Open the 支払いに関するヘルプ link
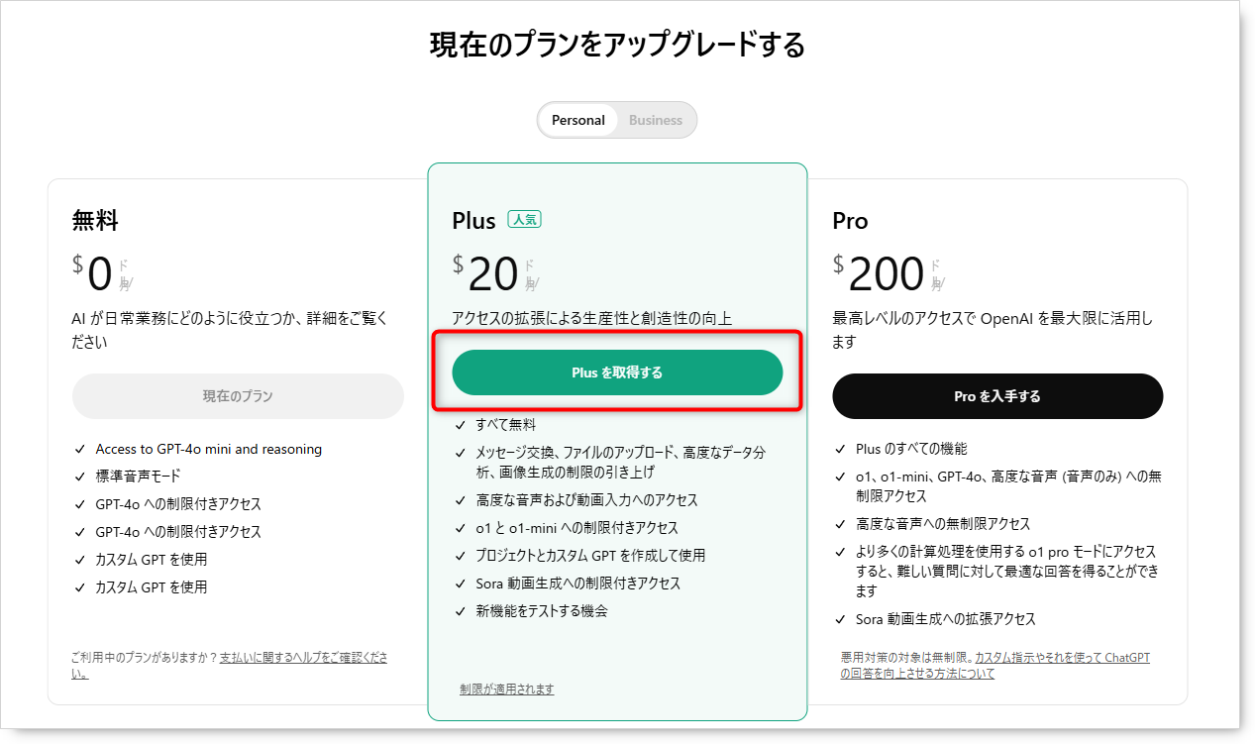1255x744 pixels. (x=303, y=658)
